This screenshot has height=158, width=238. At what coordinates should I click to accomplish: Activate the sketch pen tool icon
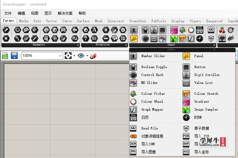(93, 56)
